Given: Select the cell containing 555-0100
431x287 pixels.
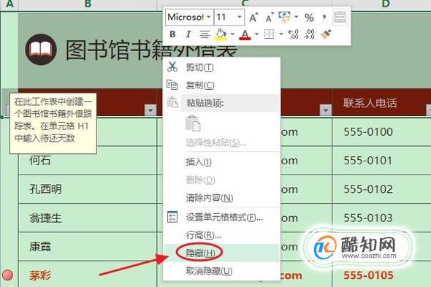Looking at the screenshot, I should 381,131.
